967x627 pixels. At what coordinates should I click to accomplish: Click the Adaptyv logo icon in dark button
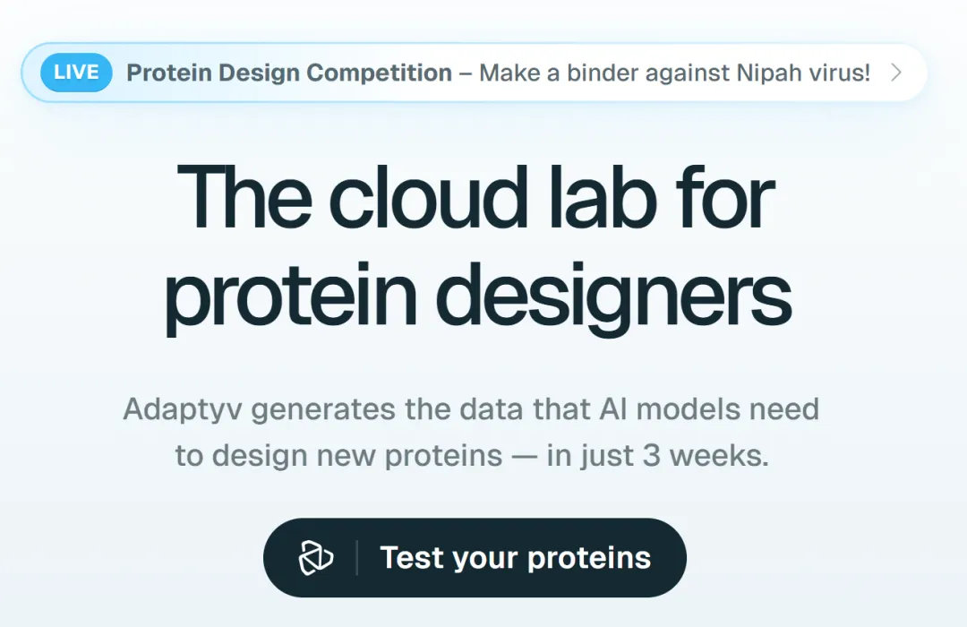point(316,558)
